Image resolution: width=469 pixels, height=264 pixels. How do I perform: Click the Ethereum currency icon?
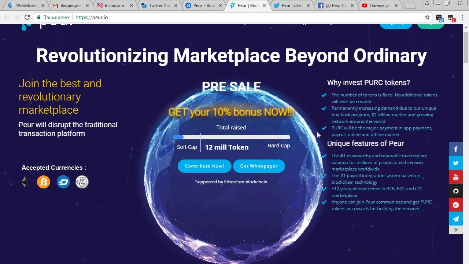coord(25,182)
